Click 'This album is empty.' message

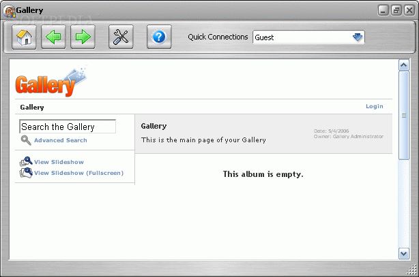coord(263,174)
